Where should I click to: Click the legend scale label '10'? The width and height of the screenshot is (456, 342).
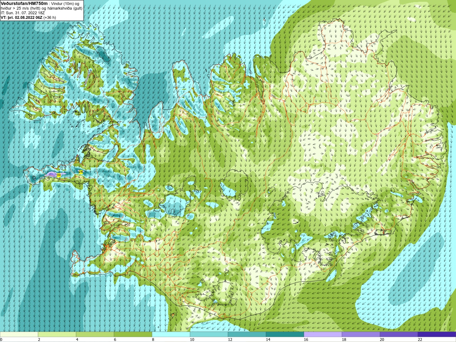tap(192, 340)
